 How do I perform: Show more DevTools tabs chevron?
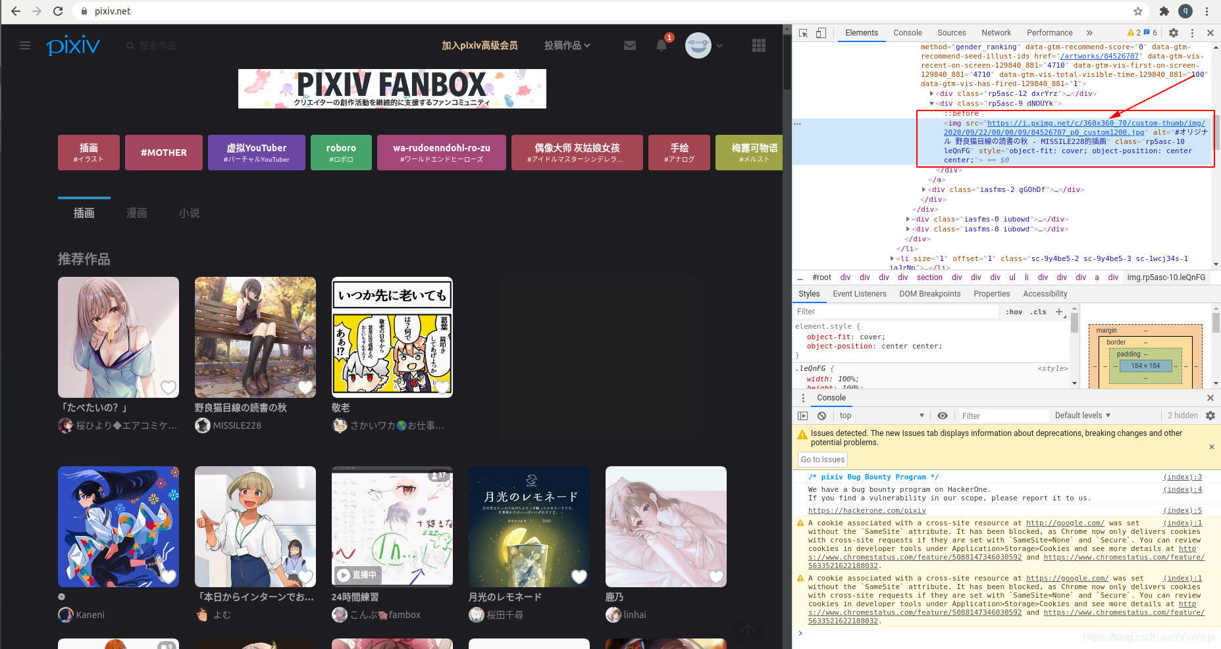[1089, 33]
